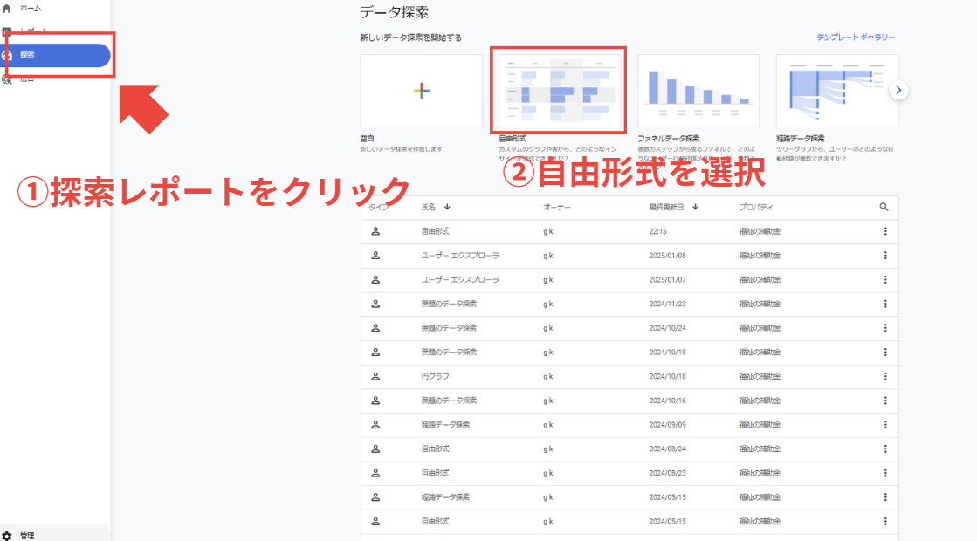Click the search magnifier in the table header
Viewport: 977px width, 541px height.
(884, 207)
